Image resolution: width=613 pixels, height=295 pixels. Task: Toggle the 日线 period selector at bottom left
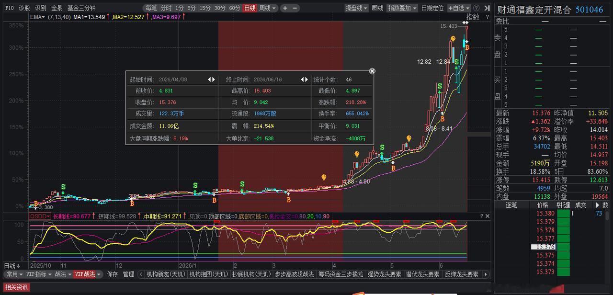pos(13,266)
